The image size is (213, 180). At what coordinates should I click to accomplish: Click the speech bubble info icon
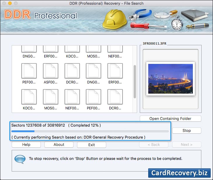20,159
